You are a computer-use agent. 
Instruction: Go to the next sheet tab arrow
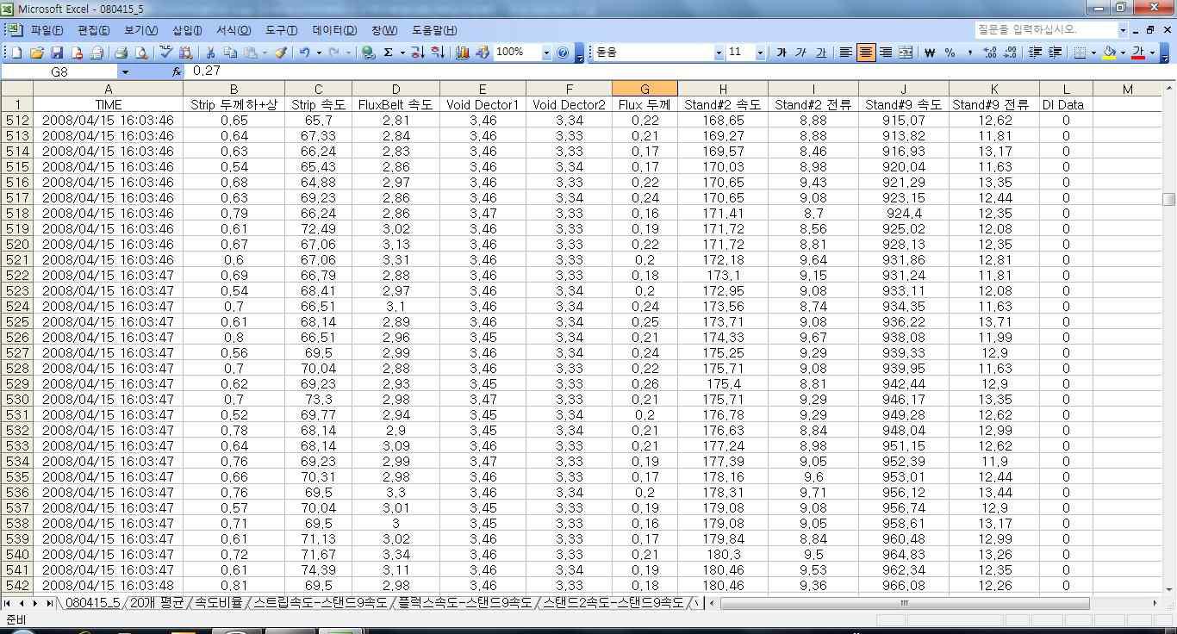tap(35, 603)
